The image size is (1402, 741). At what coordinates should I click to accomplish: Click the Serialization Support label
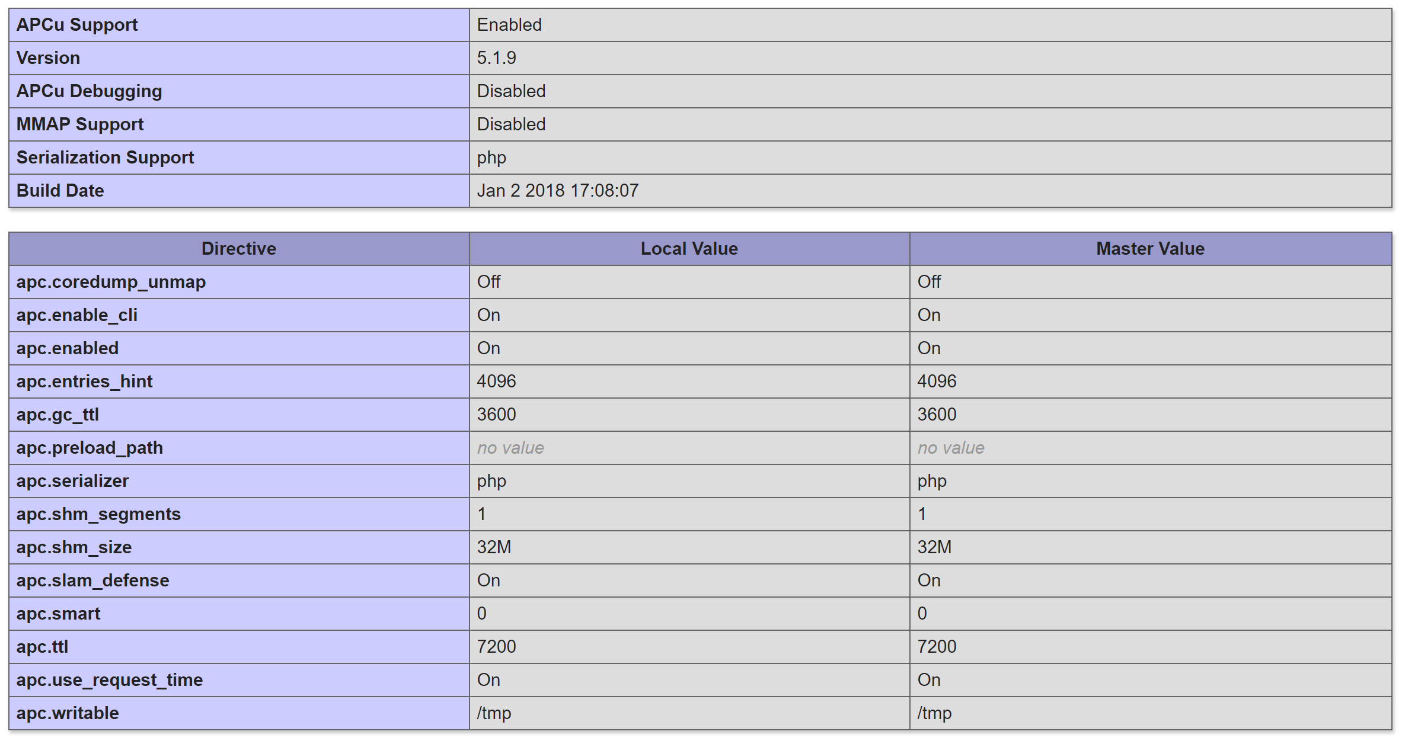[x=106, y=158]
